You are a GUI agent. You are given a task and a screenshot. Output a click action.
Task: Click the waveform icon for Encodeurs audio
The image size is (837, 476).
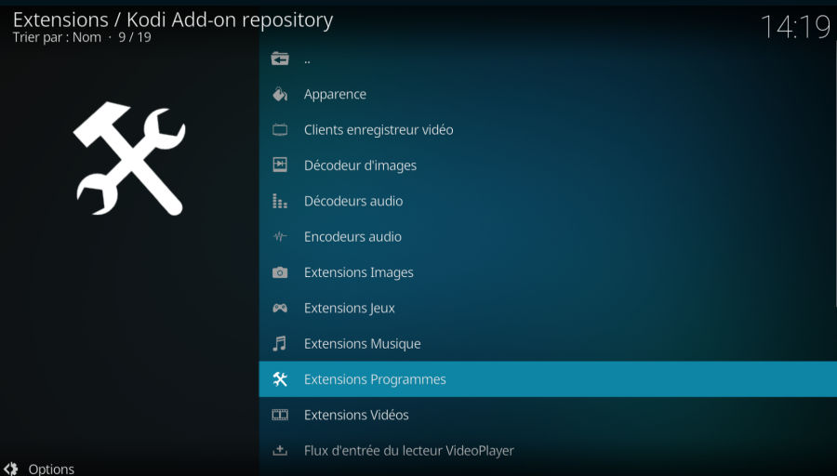[280, 236]
